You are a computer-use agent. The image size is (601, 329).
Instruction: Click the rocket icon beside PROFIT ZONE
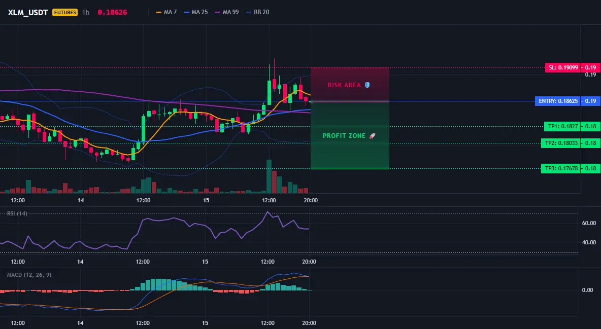tap(372, 135)
